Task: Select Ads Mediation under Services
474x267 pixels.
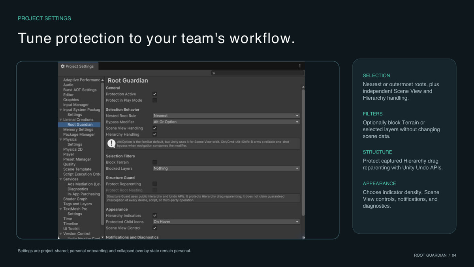Action: click(x=84, y=184)
